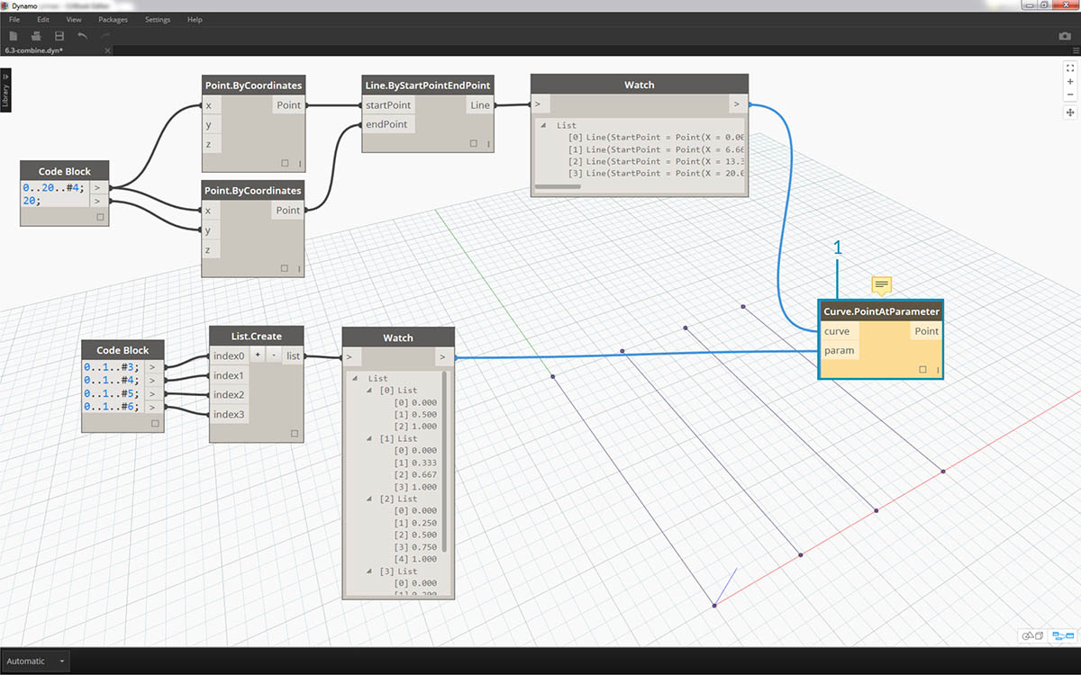Switch to graph view navigation mode
1081x675 pixels.
1064,636
